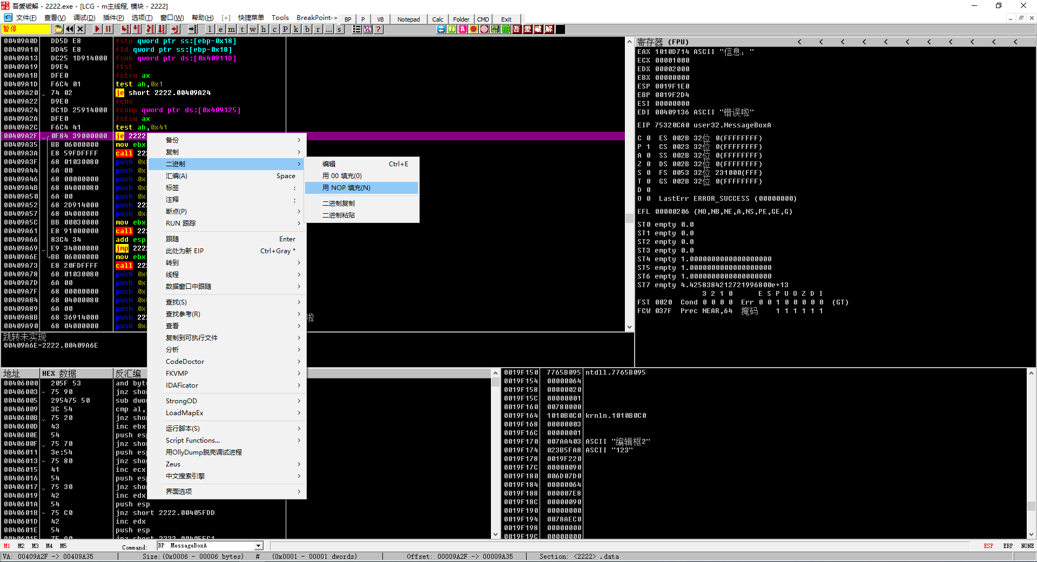
Task: Switch stack addressing to ESP
Action: click(988, 546)
